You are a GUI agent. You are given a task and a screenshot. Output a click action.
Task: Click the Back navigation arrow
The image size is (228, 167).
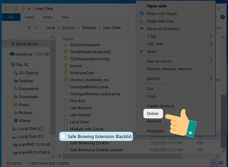point(7,28)
